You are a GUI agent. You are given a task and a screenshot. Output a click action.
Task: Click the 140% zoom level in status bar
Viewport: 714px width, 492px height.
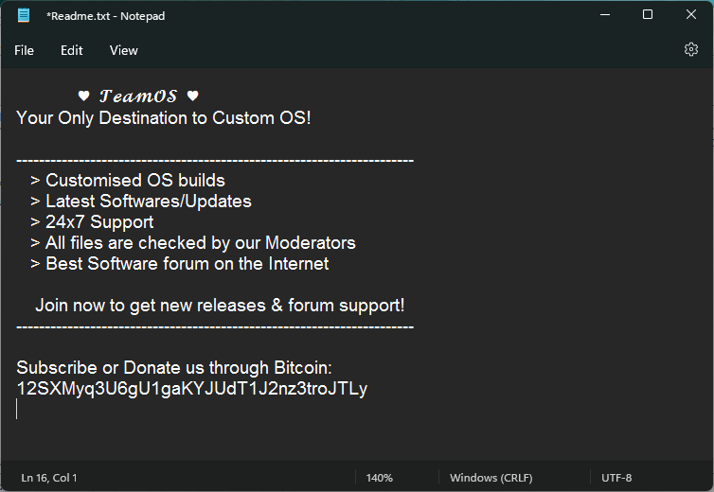coord(379,478)
